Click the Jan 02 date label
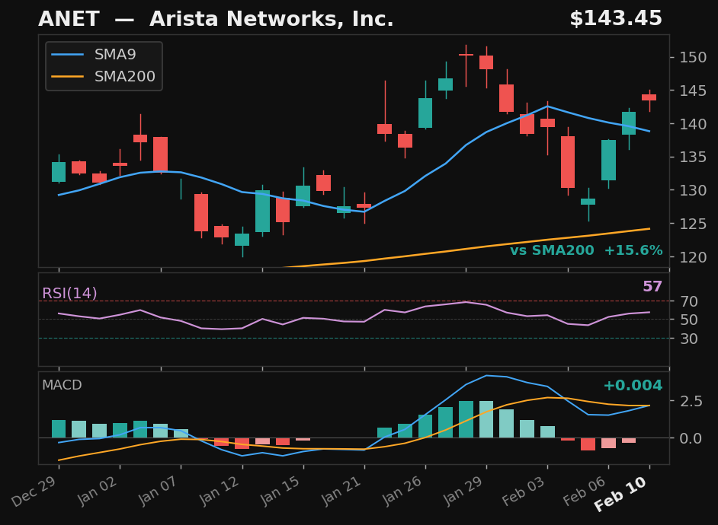Image resolution: width=718 pixels, height=525 pixels. (97, 491)
